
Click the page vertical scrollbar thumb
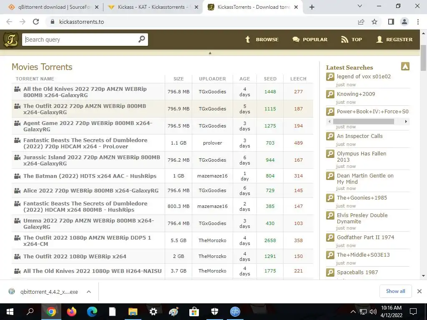pyautogui.click(x=424, y=57)
